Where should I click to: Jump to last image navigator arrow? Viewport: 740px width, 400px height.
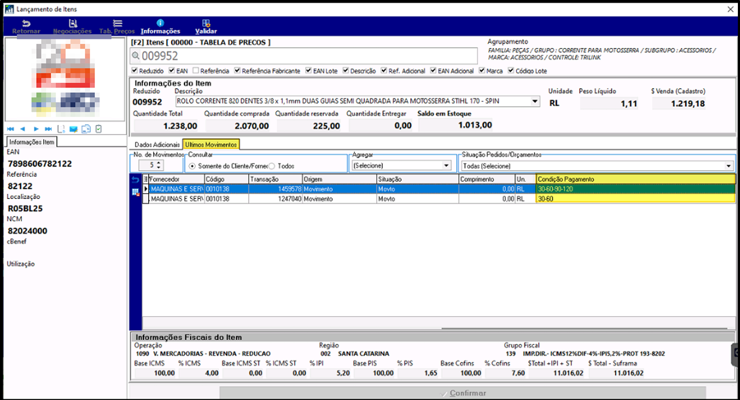point(48,129)
